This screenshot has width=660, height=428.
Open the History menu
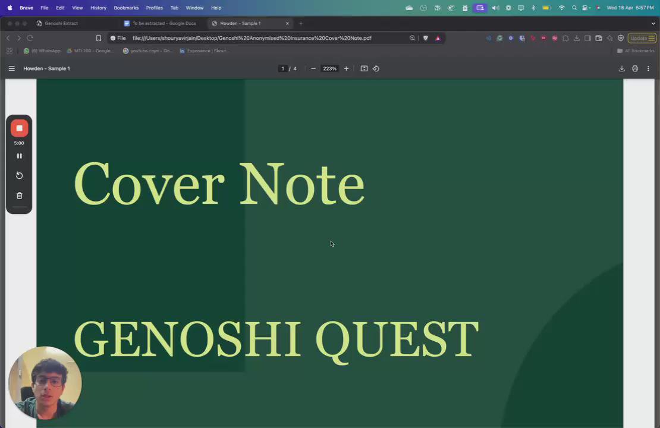[x=98, y=8]
